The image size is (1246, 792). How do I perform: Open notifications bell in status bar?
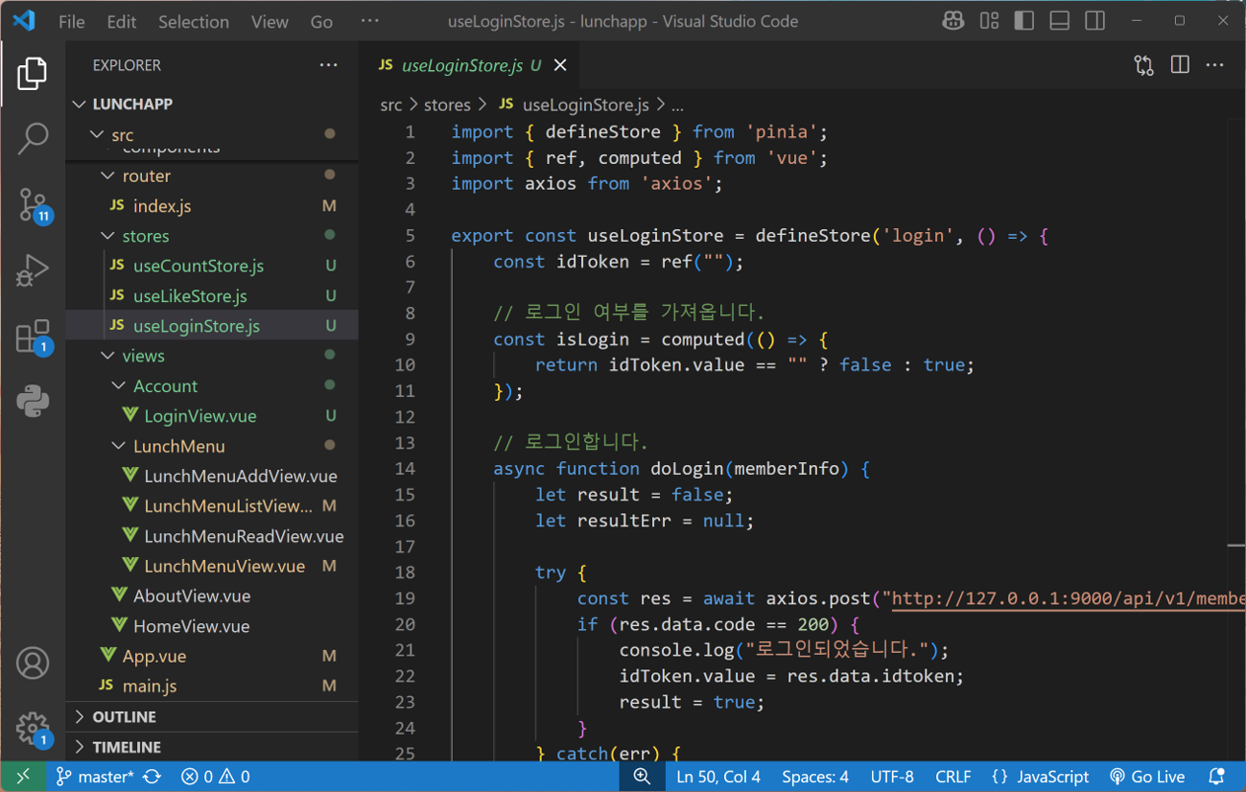click(x=1216, y=777)
